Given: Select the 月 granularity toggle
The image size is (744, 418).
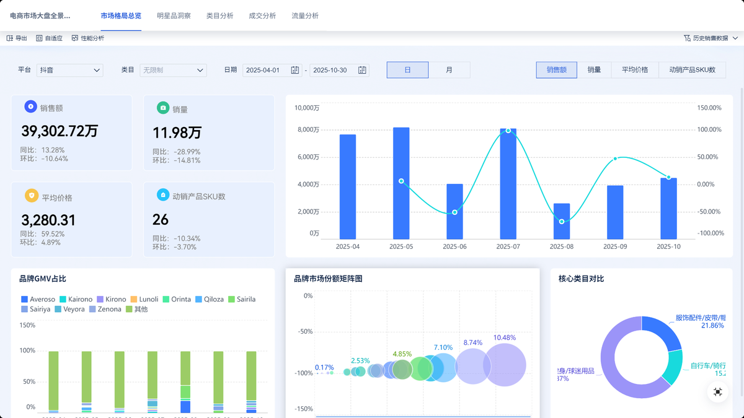Looking at the screenshot, I should (449, 70).
